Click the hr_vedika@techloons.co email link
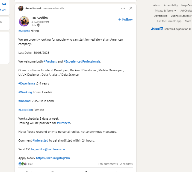The width and height of the screenshot is (192, 172). click(48, 149)
